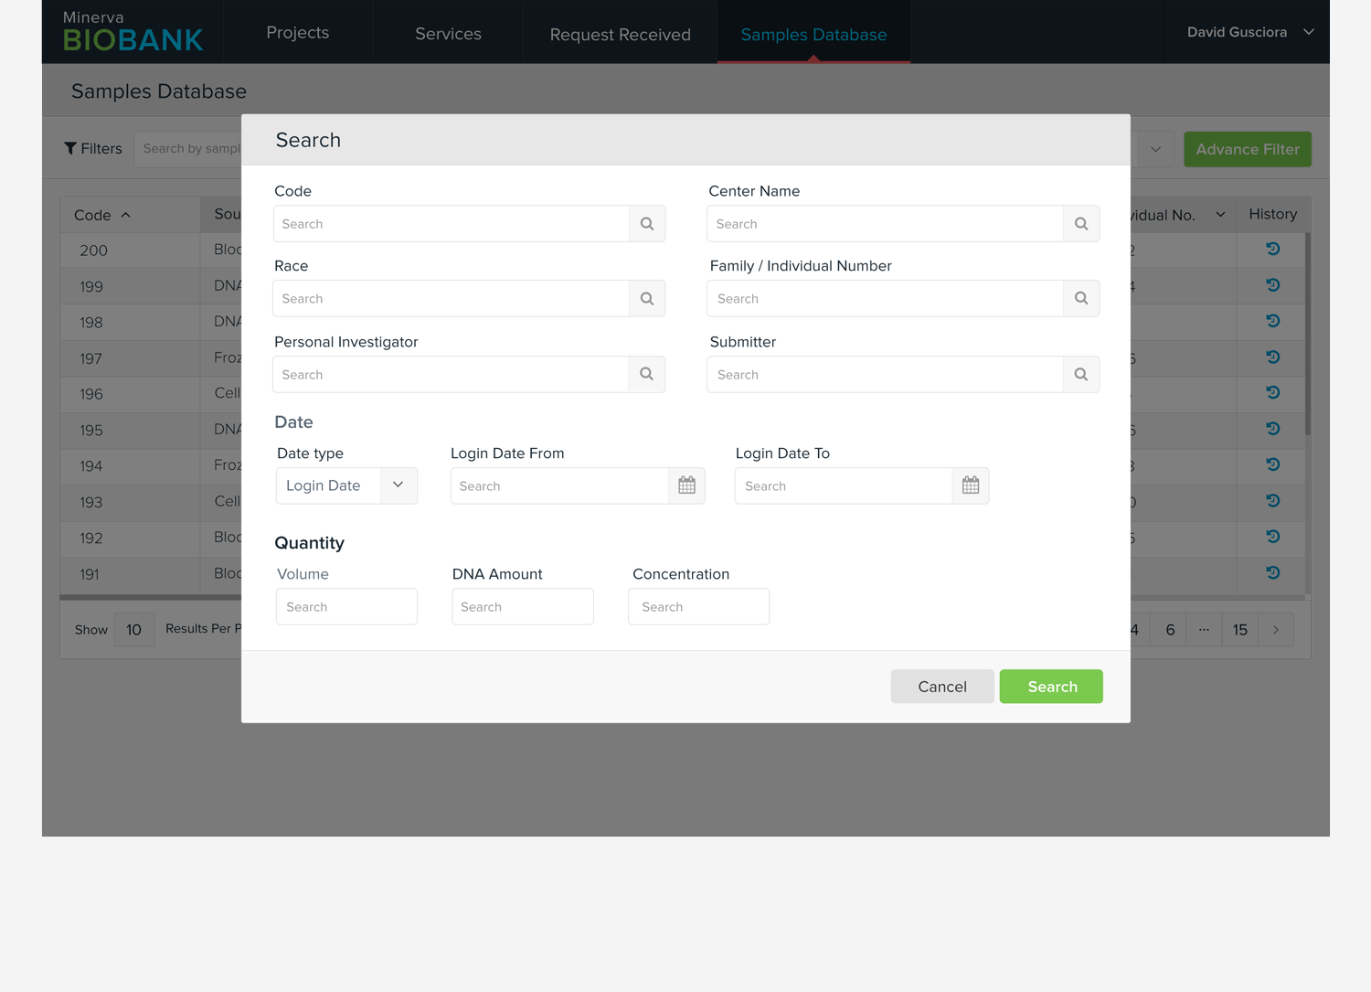Expand the Date type dropdown

point(399,485)
